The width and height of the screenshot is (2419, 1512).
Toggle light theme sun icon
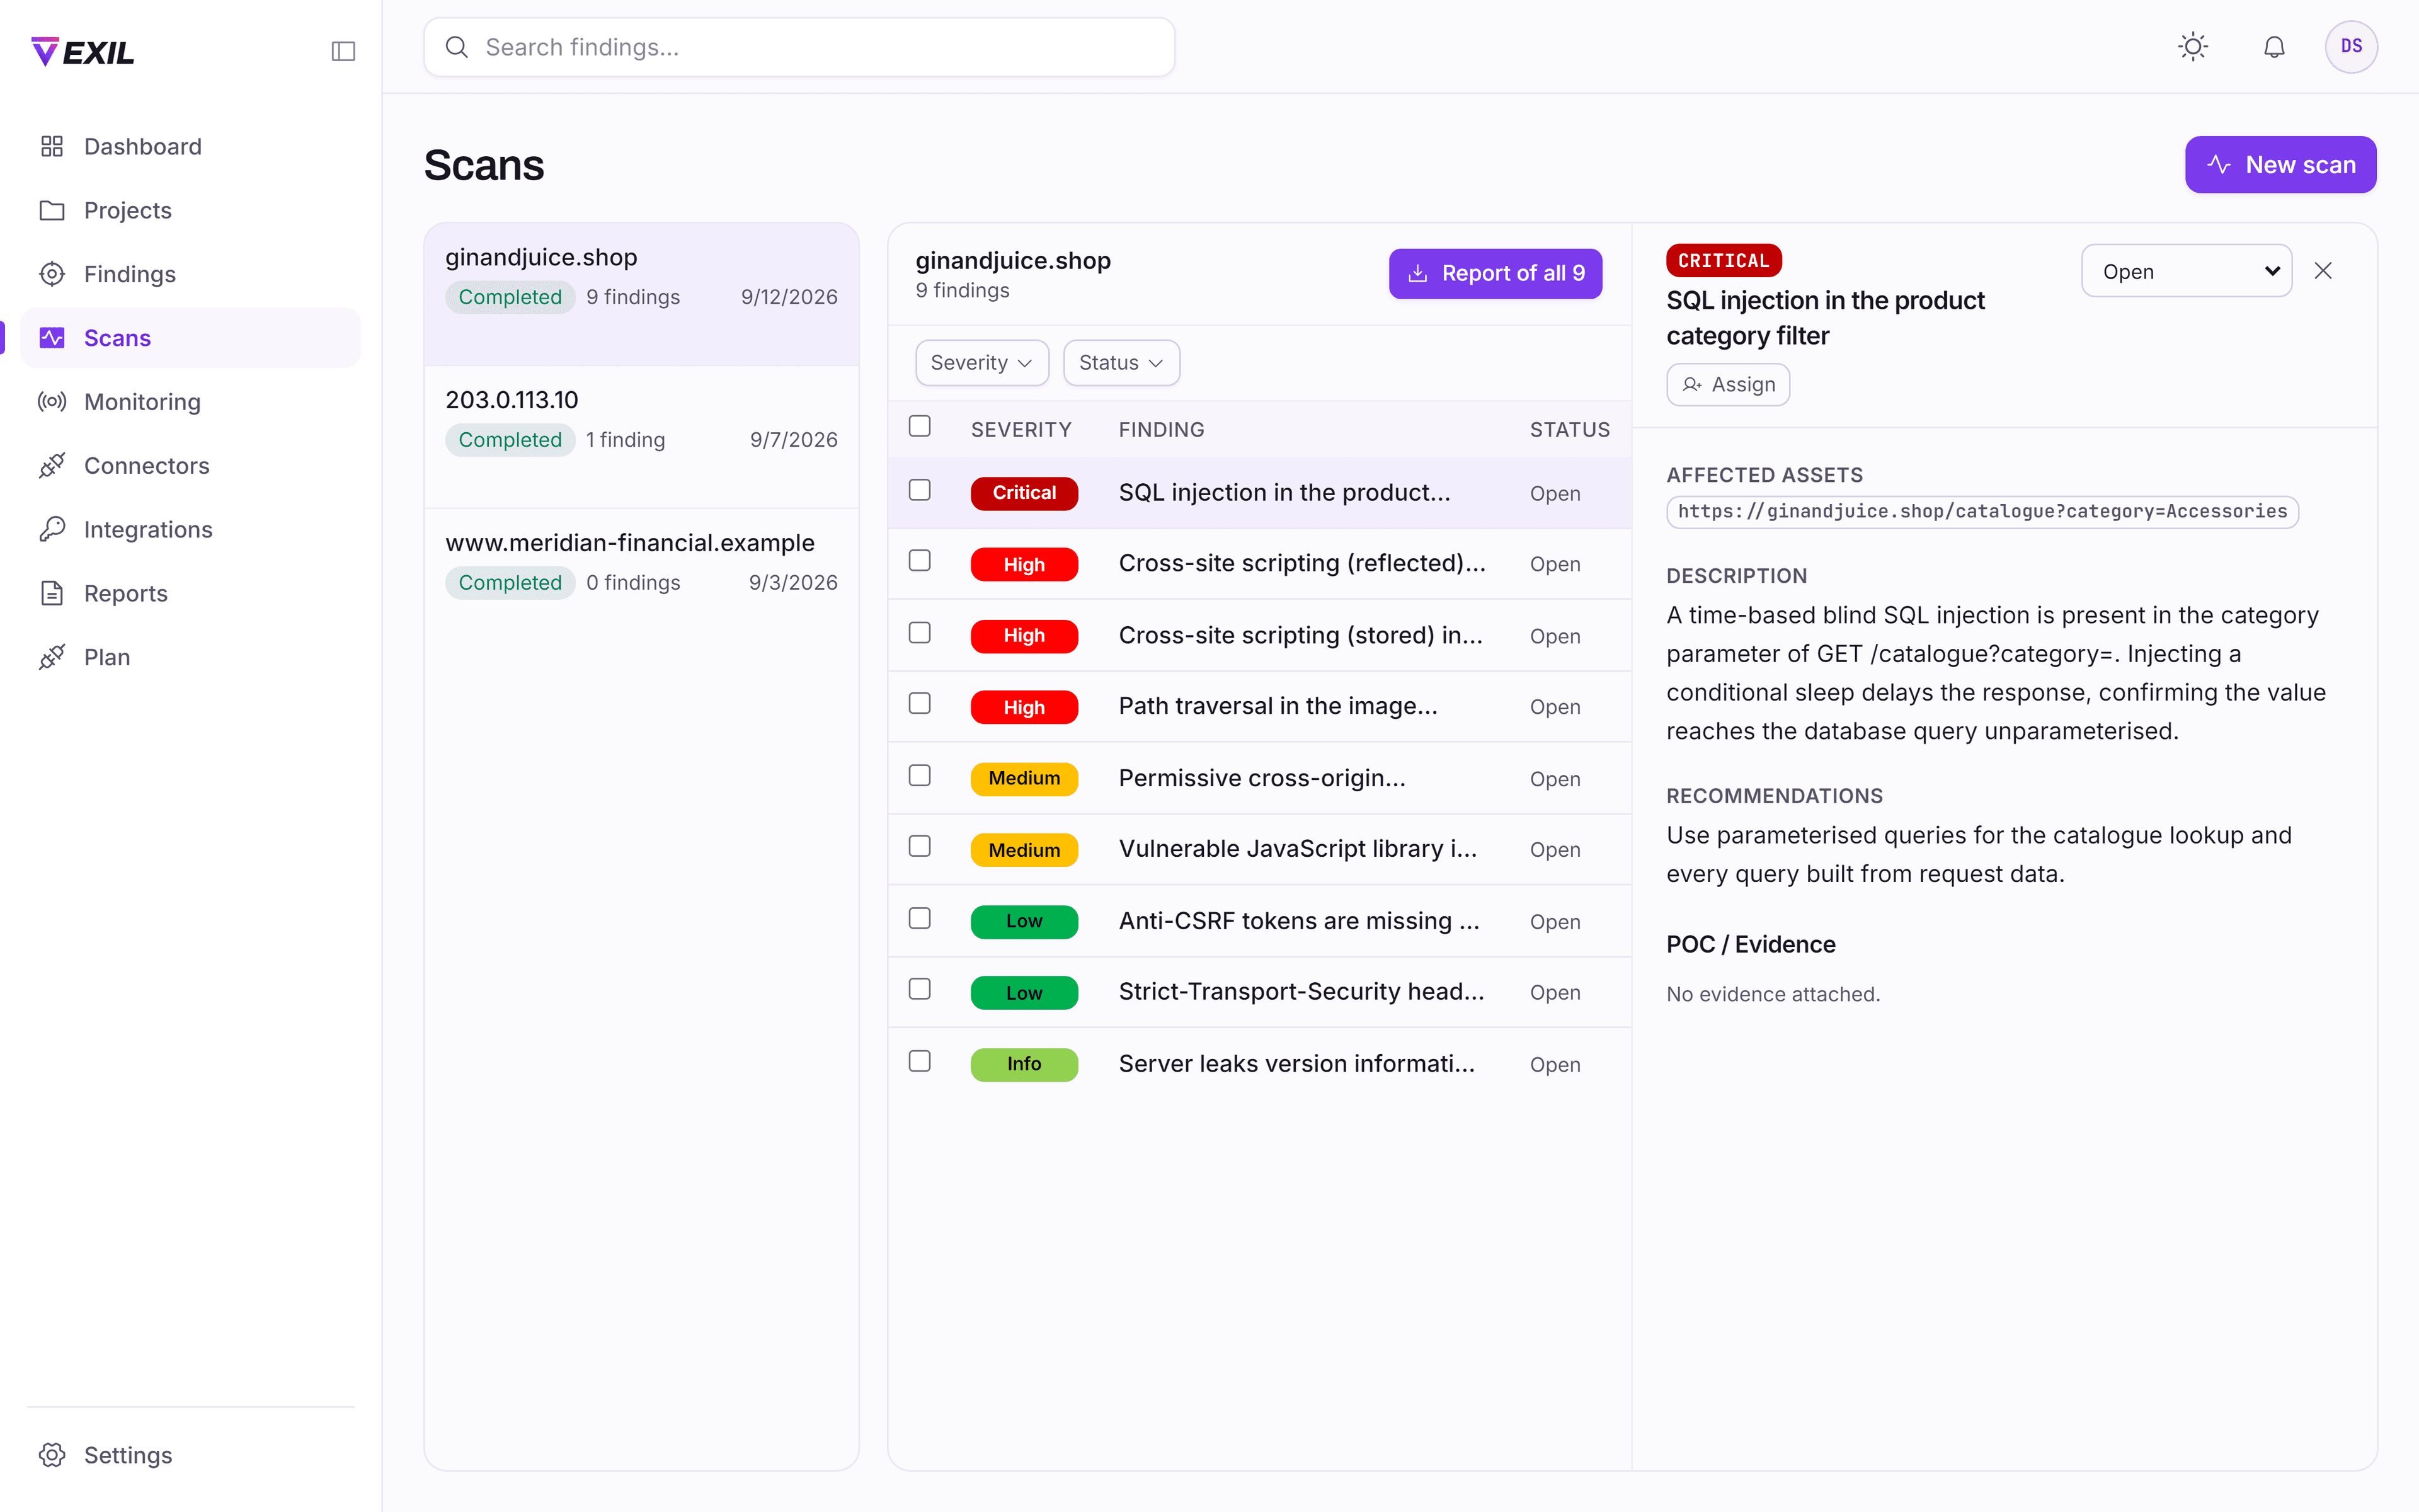tap(2193, 47)
